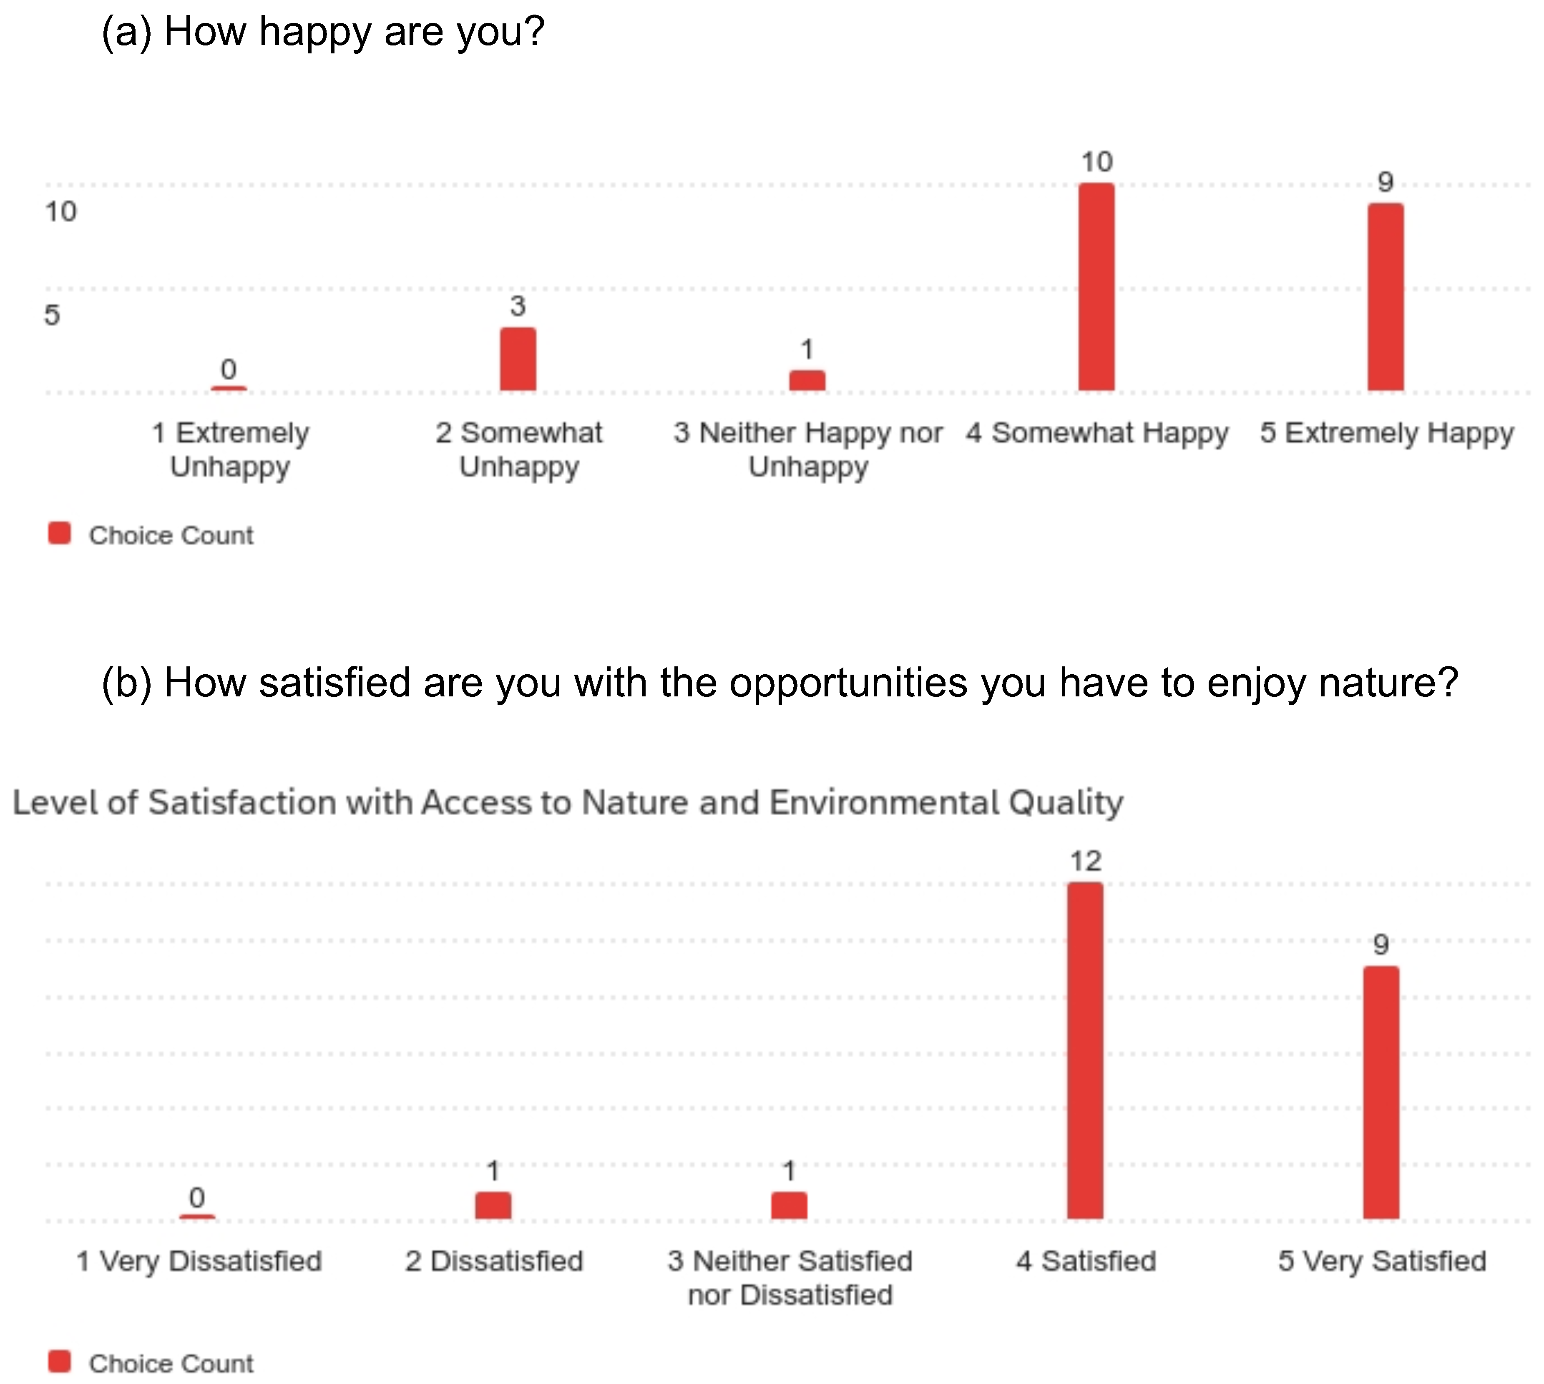Click the red legend swatch under the nature satisfaction chart
The width and height of the screenshot is (1544, 1384).
click(59, 1361)
